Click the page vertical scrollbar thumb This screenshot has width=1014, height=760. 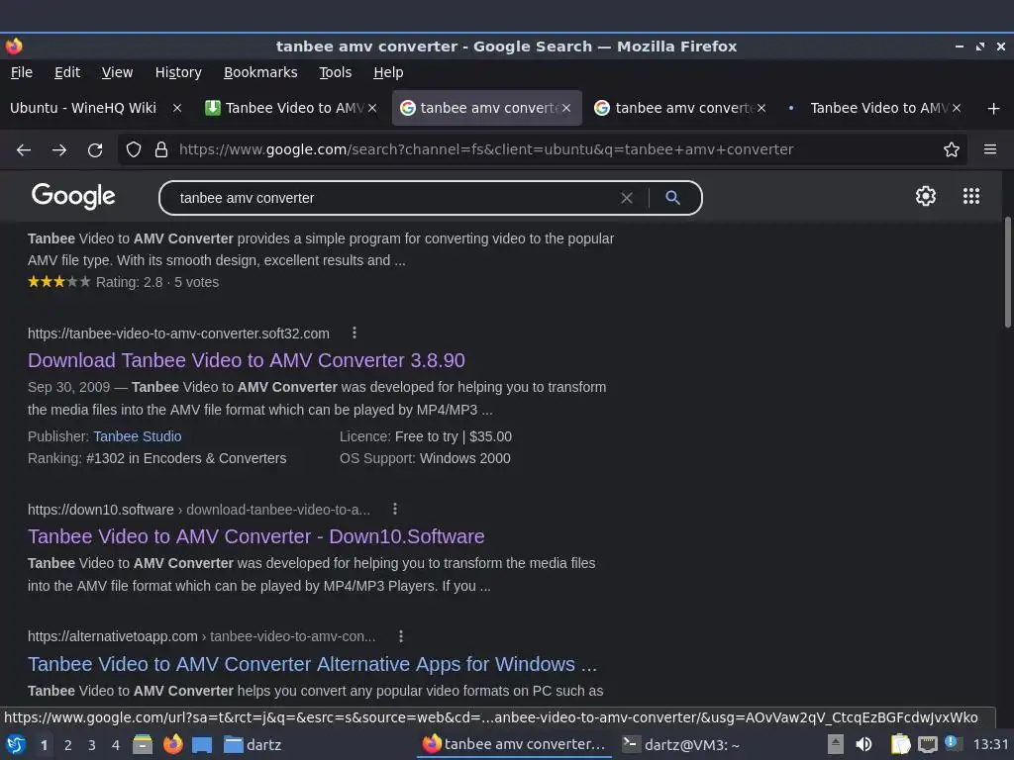(x=1007, y=272)
